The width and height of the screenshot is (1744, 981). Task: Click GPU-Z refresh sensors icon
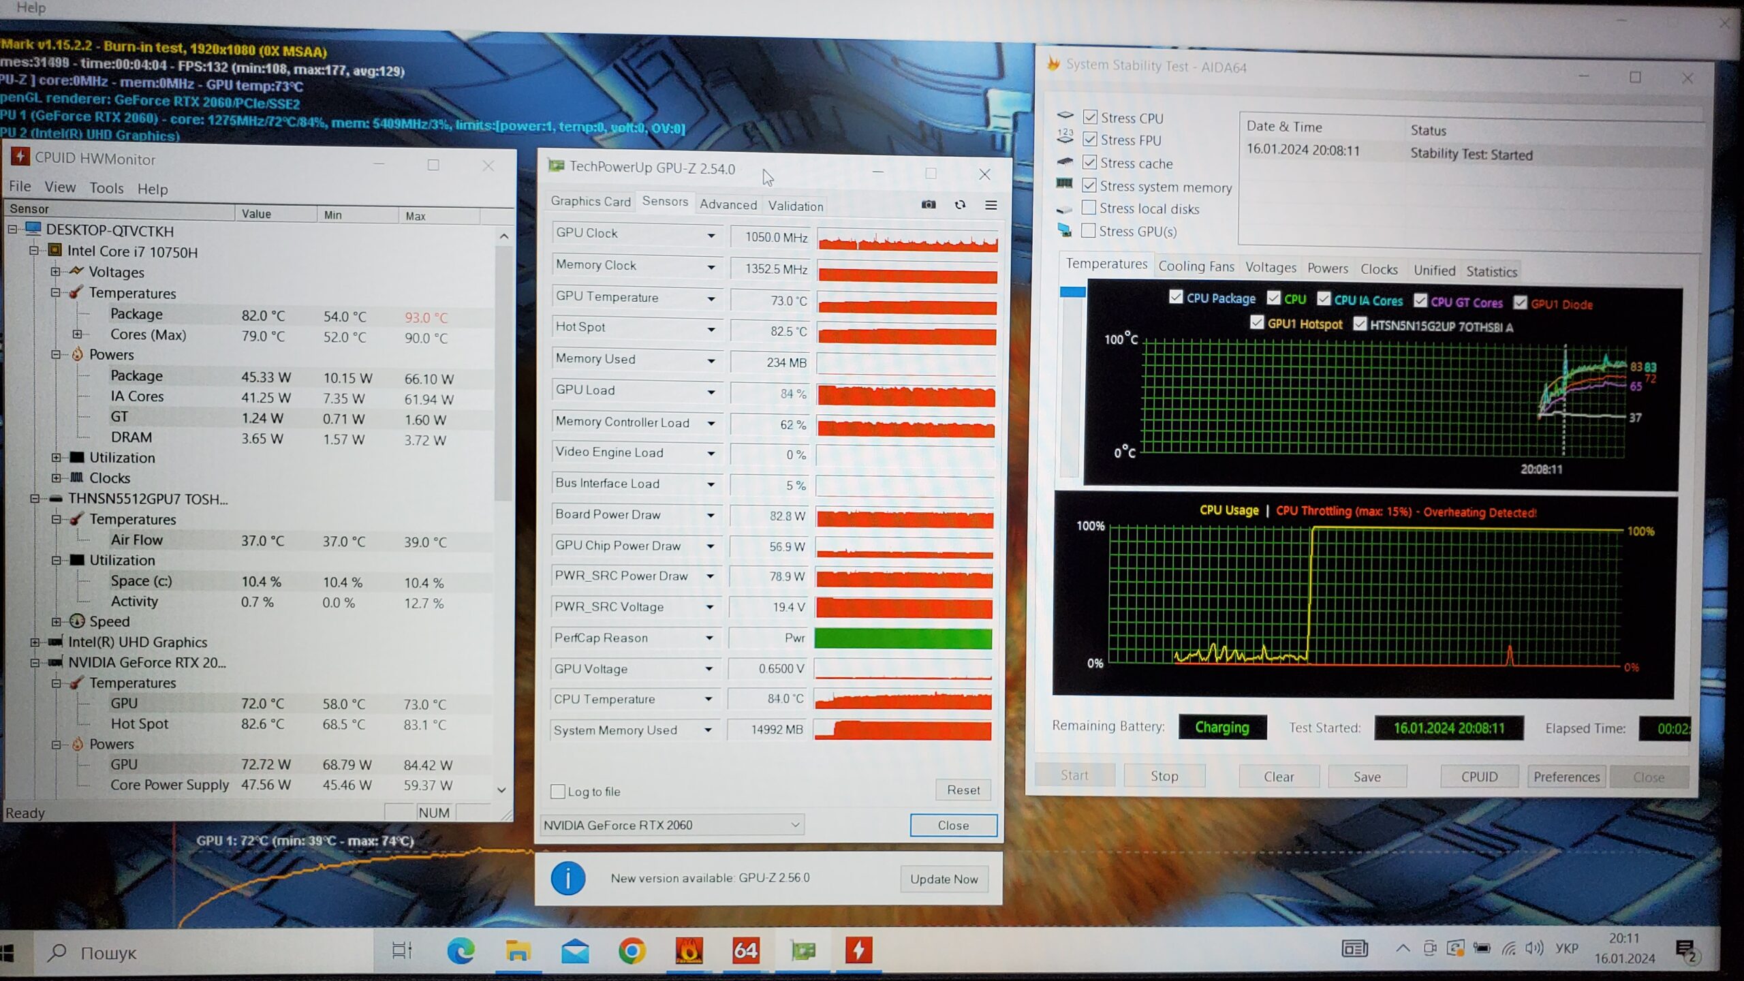(x=960, y=204)
